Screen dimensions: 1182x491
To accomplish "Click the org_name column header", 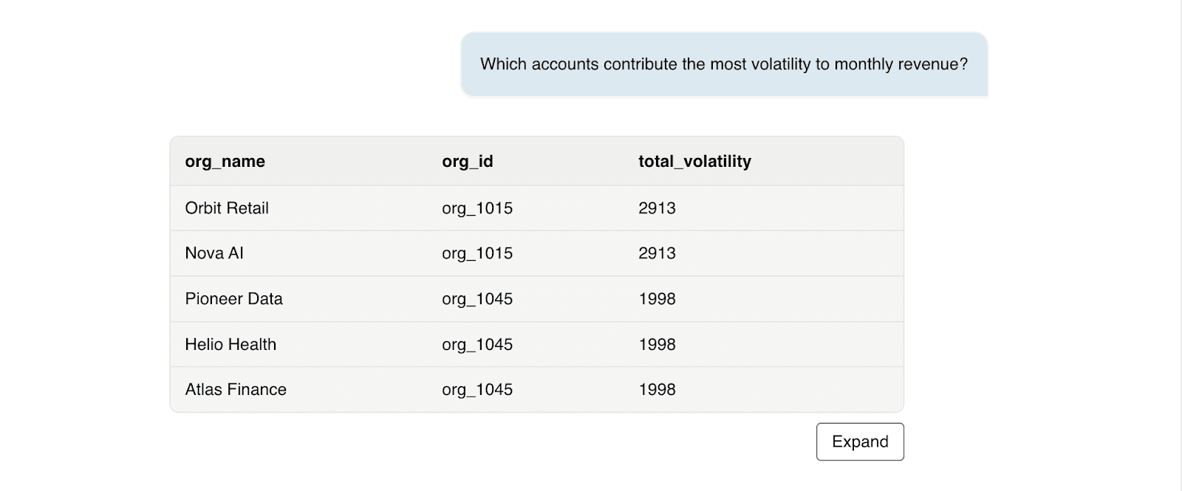I will coord(225,162).
